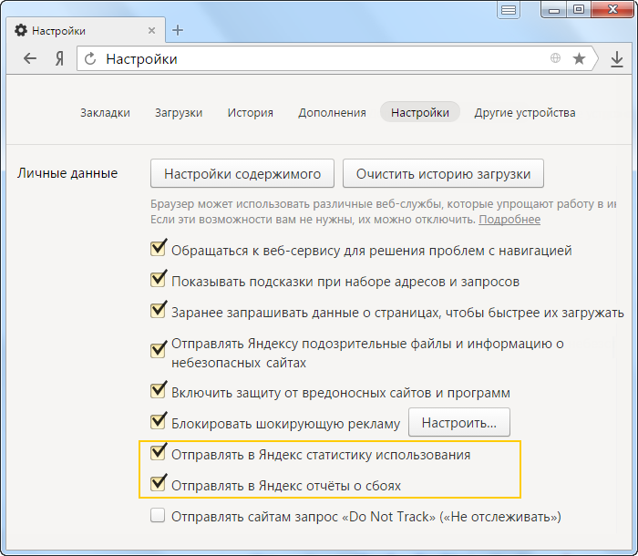Open the История section
Image resolution: width=638 pixels, height=556 pixels.
coord(251,113)
